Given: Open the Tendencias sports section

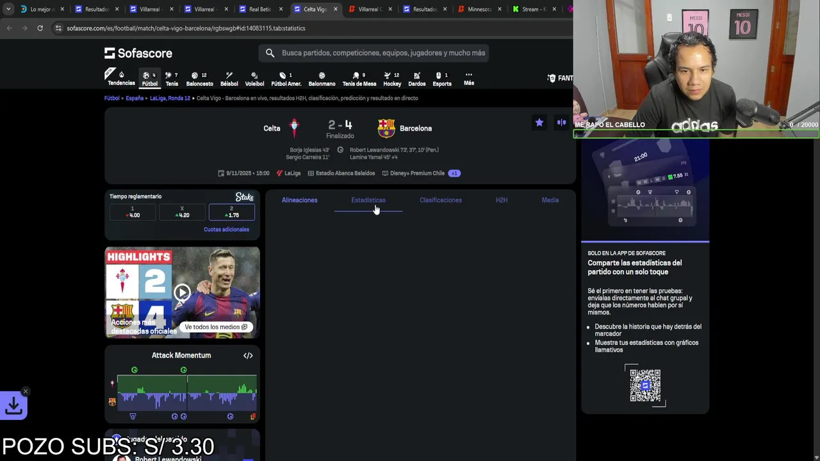Looking at the screenshot, I should [121, 77].
